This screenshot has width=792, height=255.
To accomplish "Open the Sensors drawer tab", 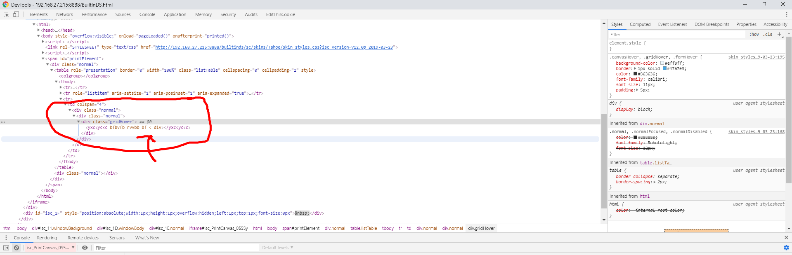I will click(117, 238).
